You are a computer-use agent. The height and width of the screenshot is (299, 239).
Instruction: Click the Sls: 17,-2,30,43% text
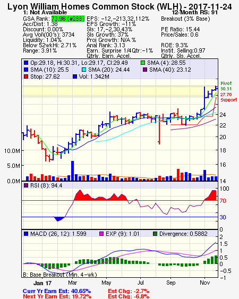click(x=109, y=29)
